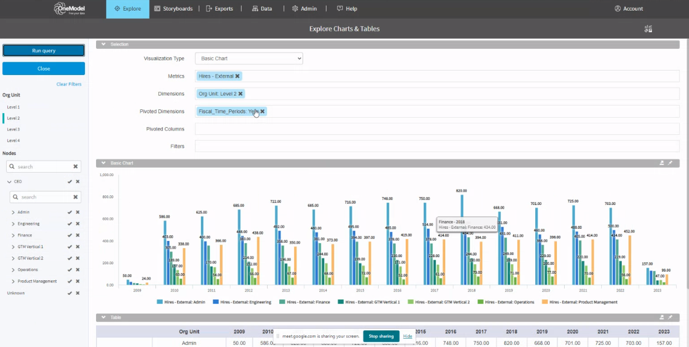Clear the top Nodes search box
Image resolution: width=689 pixels, height=347 pixels.
[76, 167]
